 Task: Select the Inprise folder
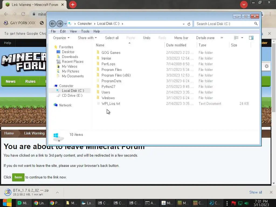pyautogui.click(x=106, y=58)
